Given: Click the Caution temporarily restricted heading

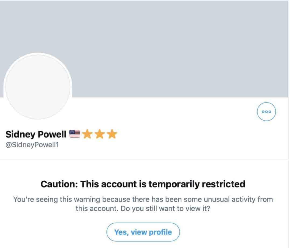Looking at the screenshot, I should pos(143,184).
